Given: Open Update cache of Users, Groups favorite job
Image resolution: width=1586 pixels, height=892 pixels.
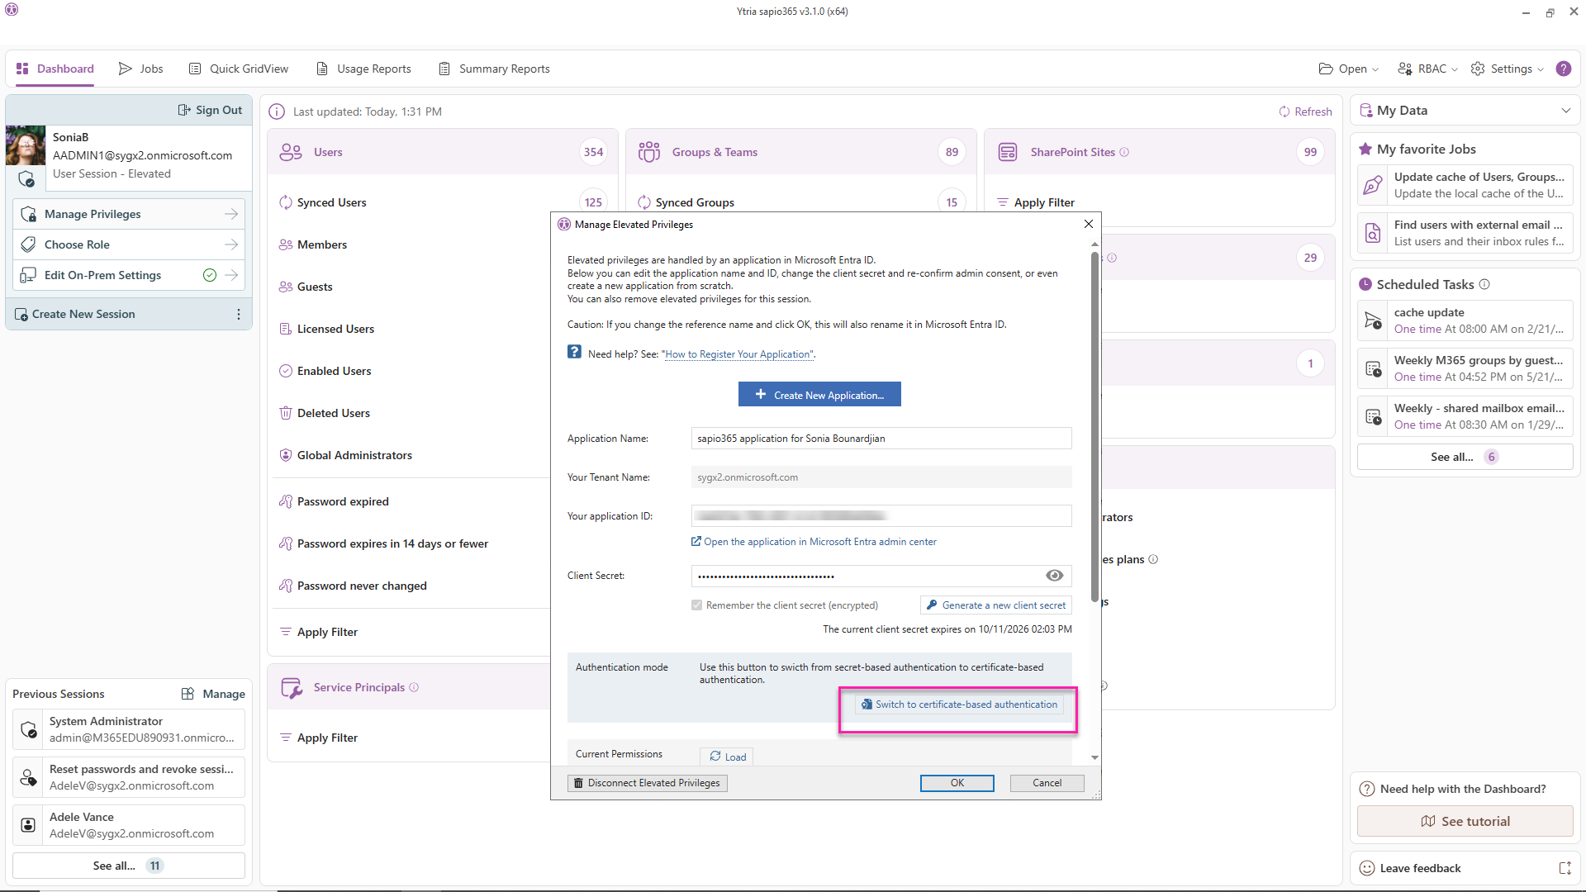Looking at the screenshot, I should click(x=1465, y=185).
